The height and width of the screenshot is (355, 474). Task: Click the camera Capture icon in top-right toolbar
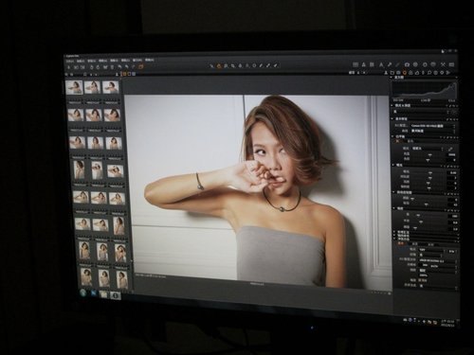click(407, 64)
